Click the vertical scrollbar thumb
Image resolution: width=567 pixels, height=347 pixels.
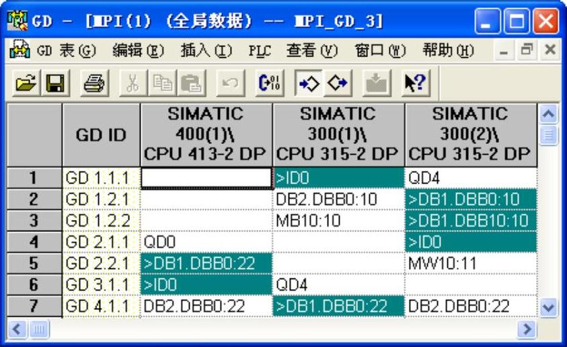[548, 136]
